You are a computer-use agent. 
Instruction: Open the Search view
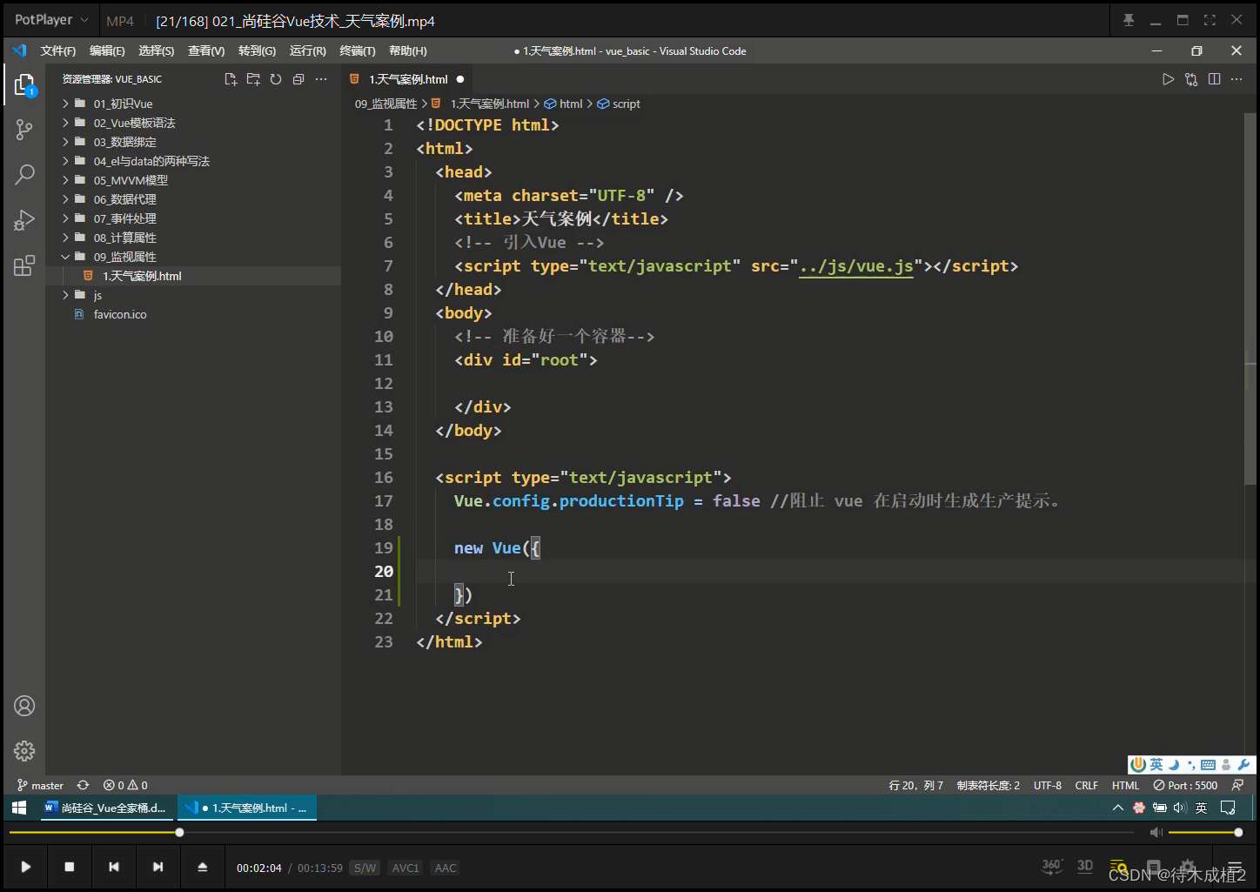pyautogui.click(x=24, y=174)
